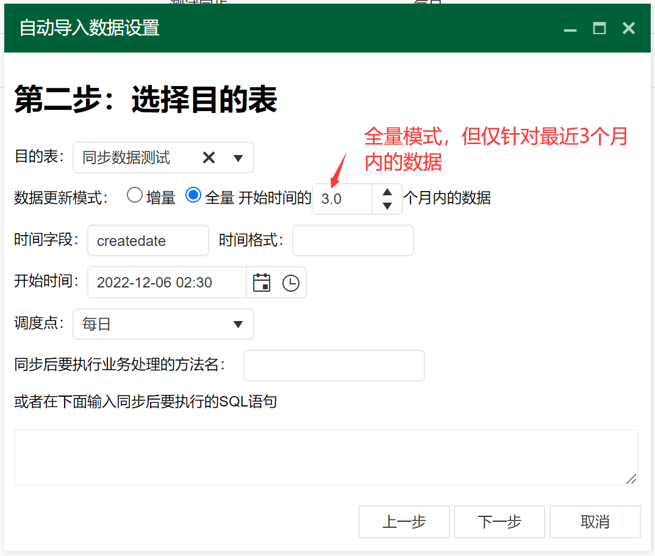The height and width of the screenshot is (556, 655).
Task: Maximize the 自动导入数据设置 dialog
Action: 600,29
